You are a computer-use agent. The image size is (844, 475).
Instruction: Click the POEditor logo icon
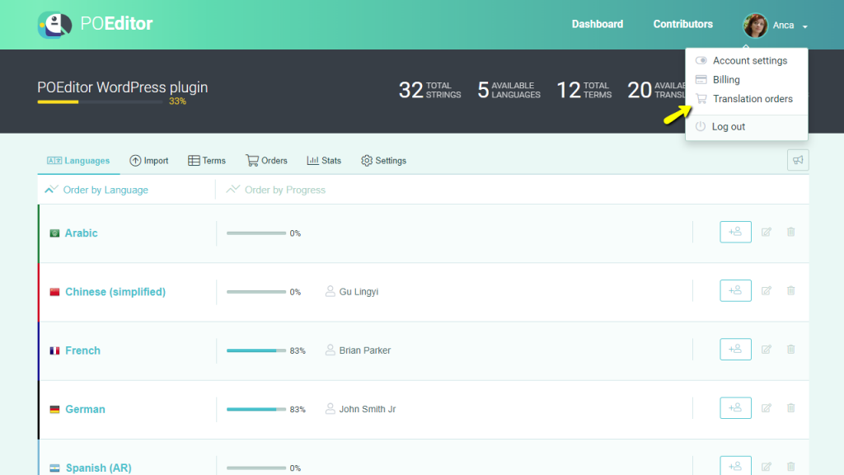pos(55,24)
